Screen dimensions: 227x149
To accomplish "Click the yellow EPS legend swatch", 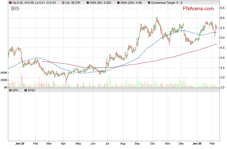I will [x=10, y=90].
